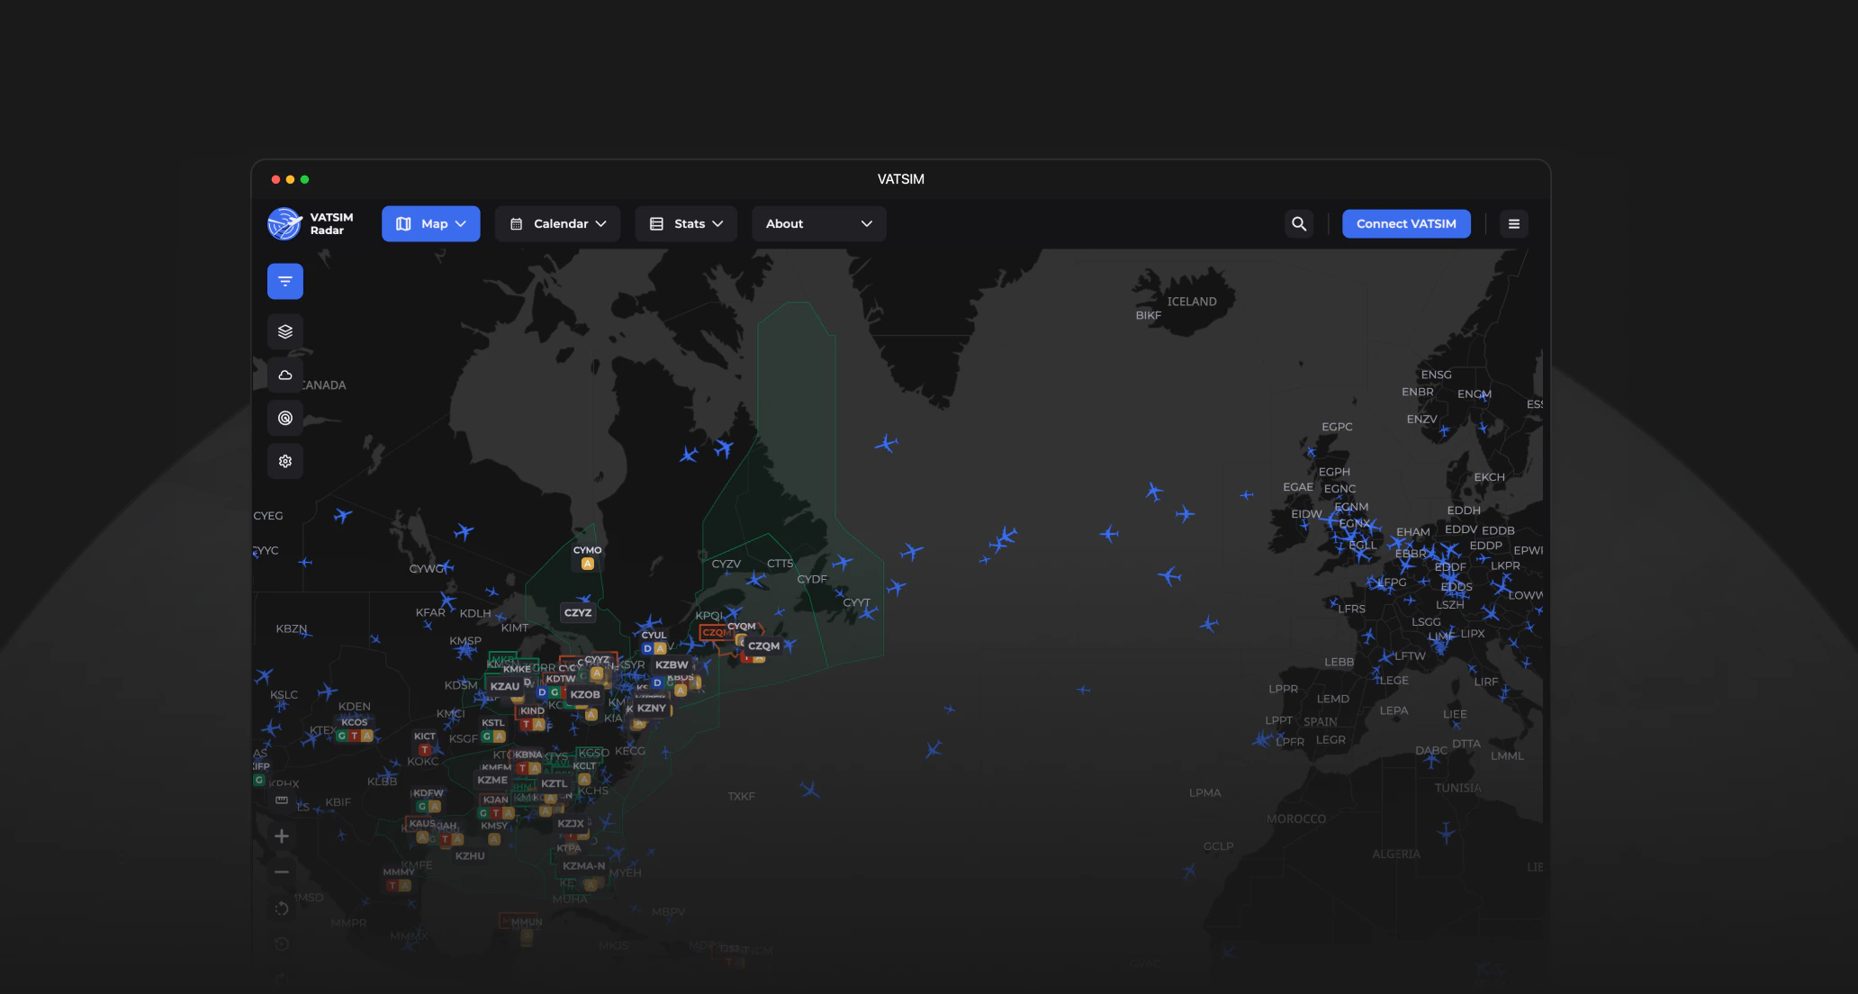Click the KCOS approach A badge

pyautogui.click(x=367, y=736)
